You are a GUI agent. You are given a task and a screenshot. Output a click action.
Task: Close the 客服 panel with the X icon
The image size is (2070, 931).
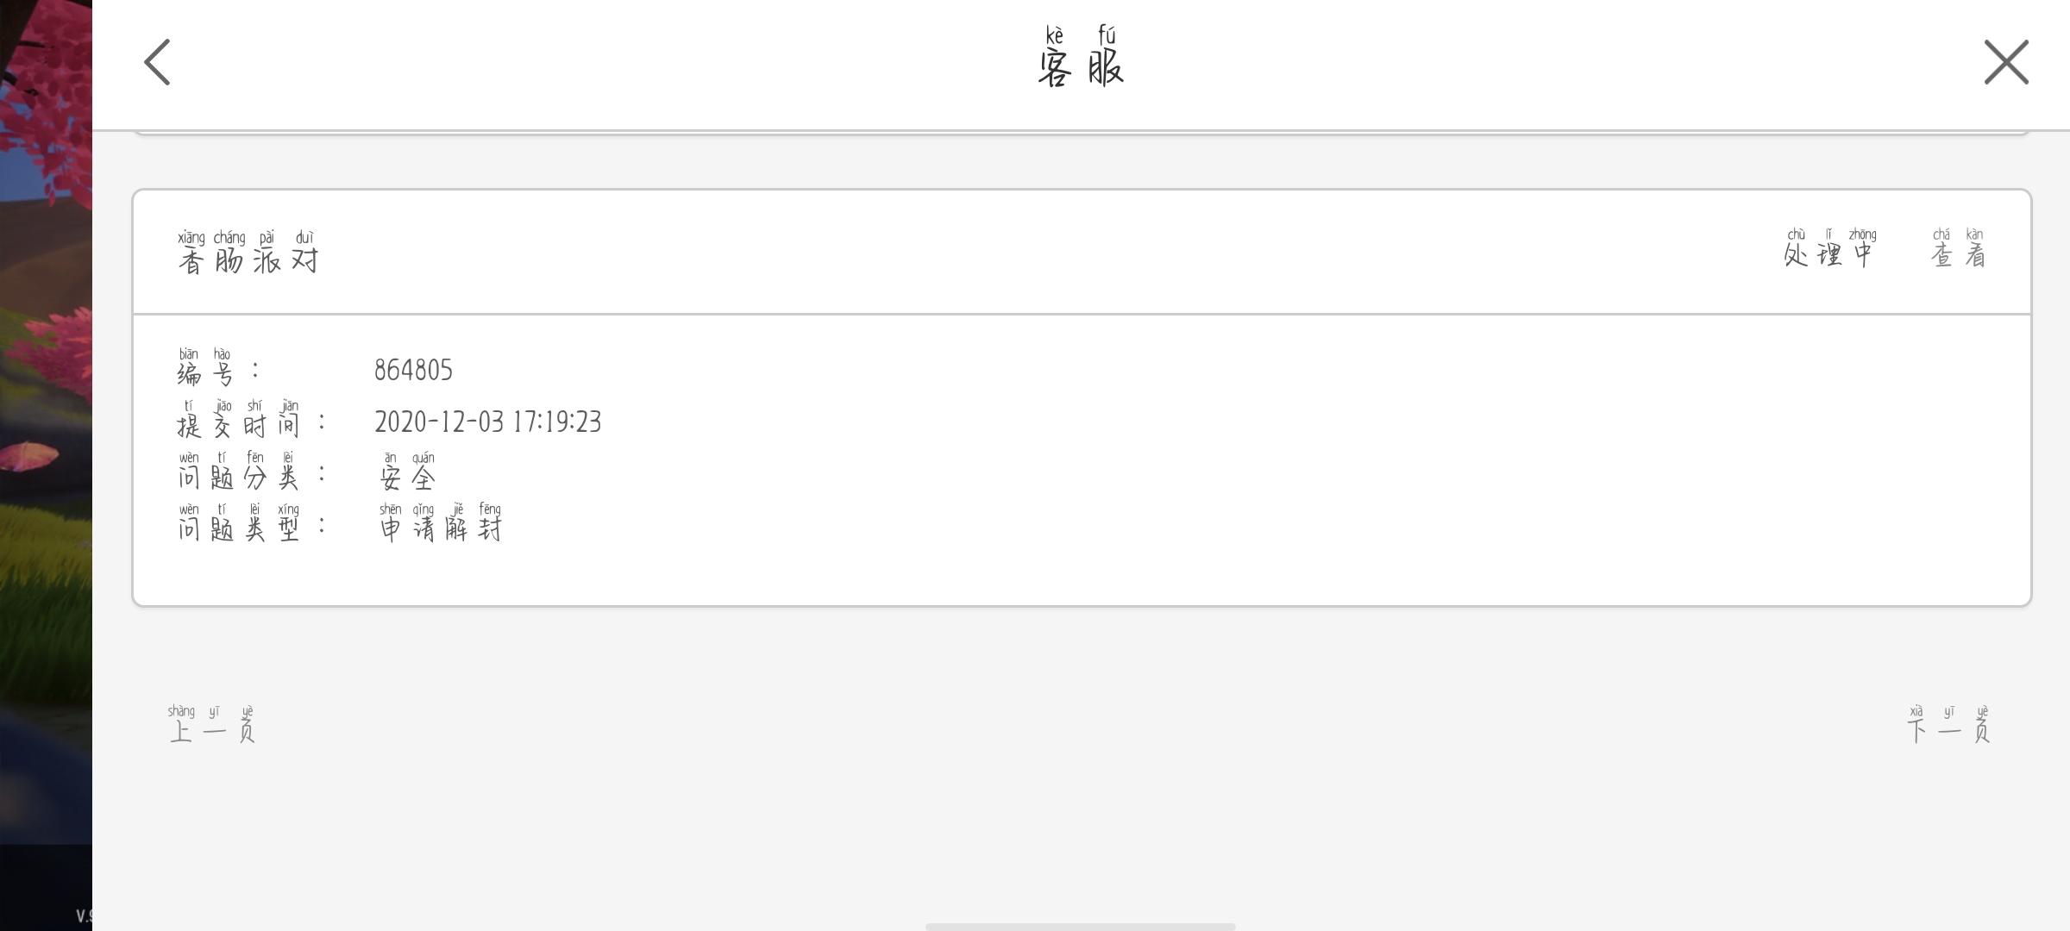tap(2006, 62)
